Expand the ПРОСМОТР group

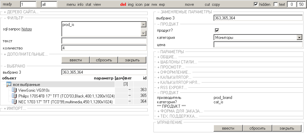pos(171,67)
